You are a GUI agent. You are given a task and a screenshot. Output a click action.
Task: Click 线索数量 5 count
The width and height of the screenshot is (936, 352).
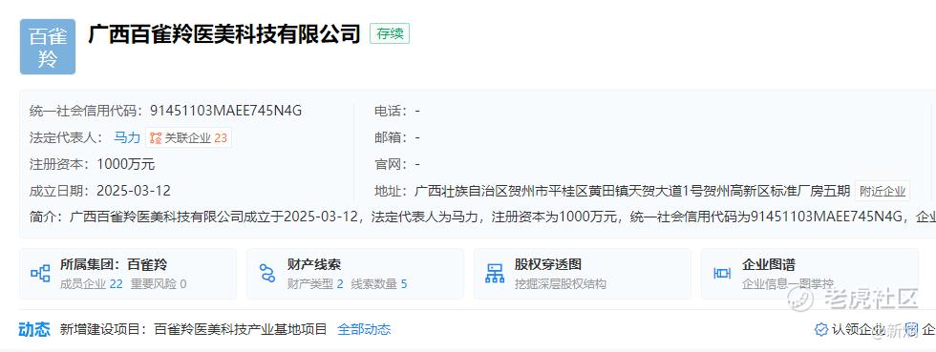point(379,284)
